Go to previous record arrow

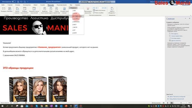[x=96, y=8]
